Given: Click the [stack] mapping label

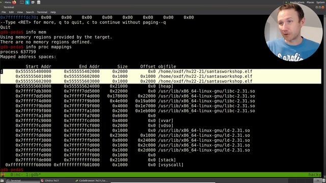Looking at the screenshot, I should pyautogui.click(x=167, y=160).
